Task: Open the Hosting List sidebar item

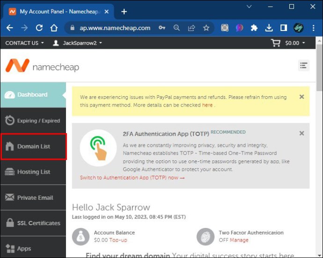Action: [33, 172]
